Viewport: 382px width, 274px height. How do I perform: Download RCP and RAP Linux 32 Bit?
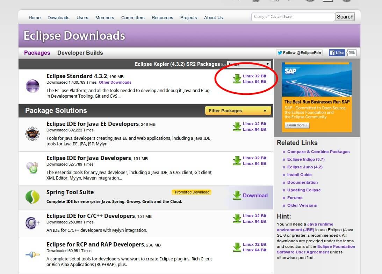coord(254,244)
